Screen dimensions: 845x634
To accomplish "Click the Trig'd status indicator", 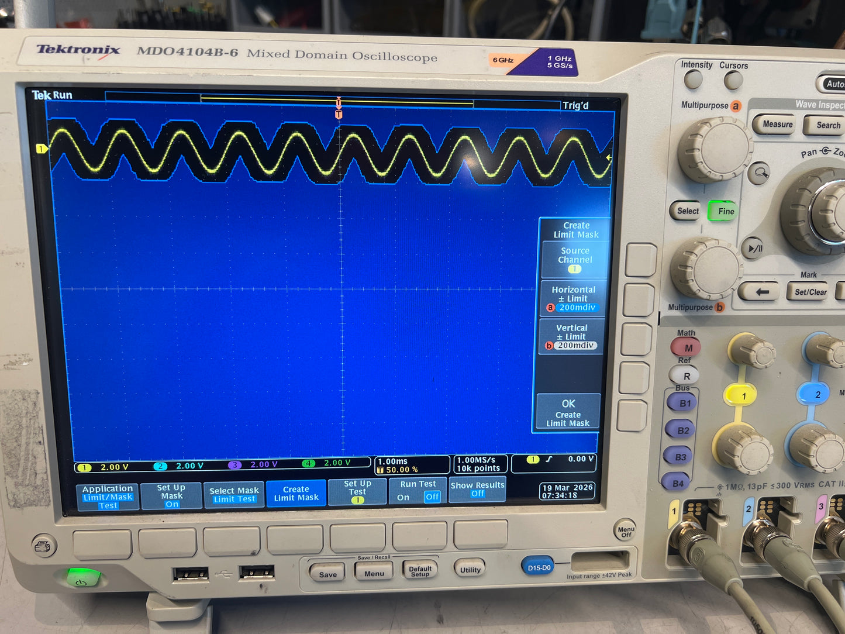I will 575,106.
